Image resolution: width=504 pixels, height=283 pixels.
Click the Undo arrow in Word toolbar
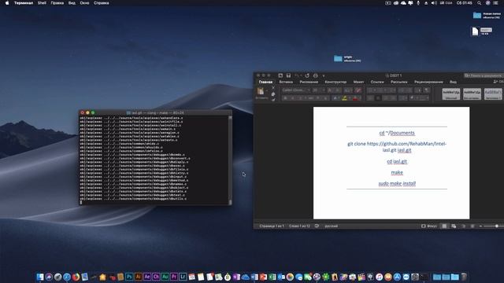297,75
